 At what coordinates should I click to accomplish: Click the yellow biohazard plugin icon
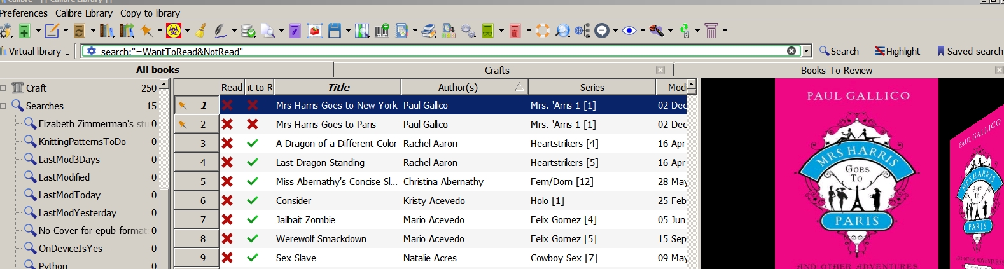click(x=173, y=30)
